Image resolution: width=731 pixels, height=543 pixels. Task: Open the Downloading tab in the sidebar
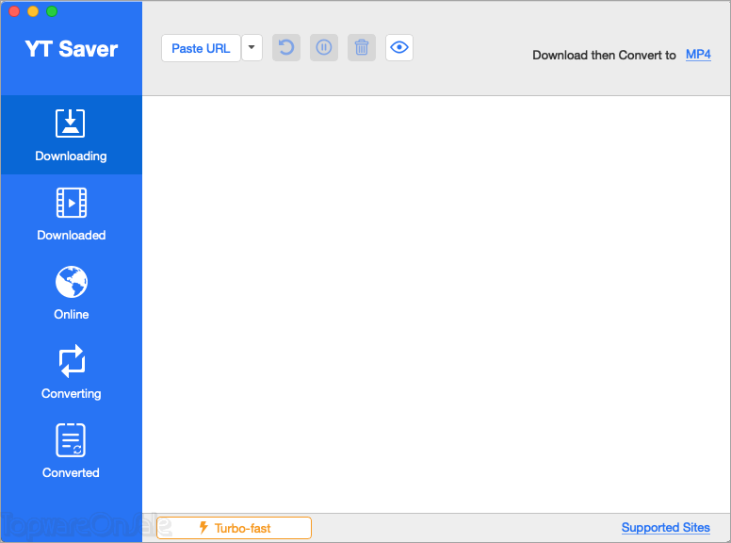[x=72, y=135]
